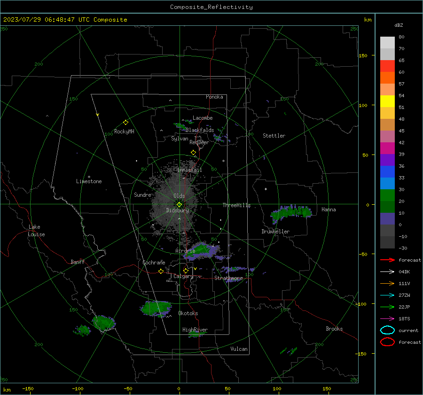
Task: Click the green storm cell west of Okotoks
Action: 156,308
